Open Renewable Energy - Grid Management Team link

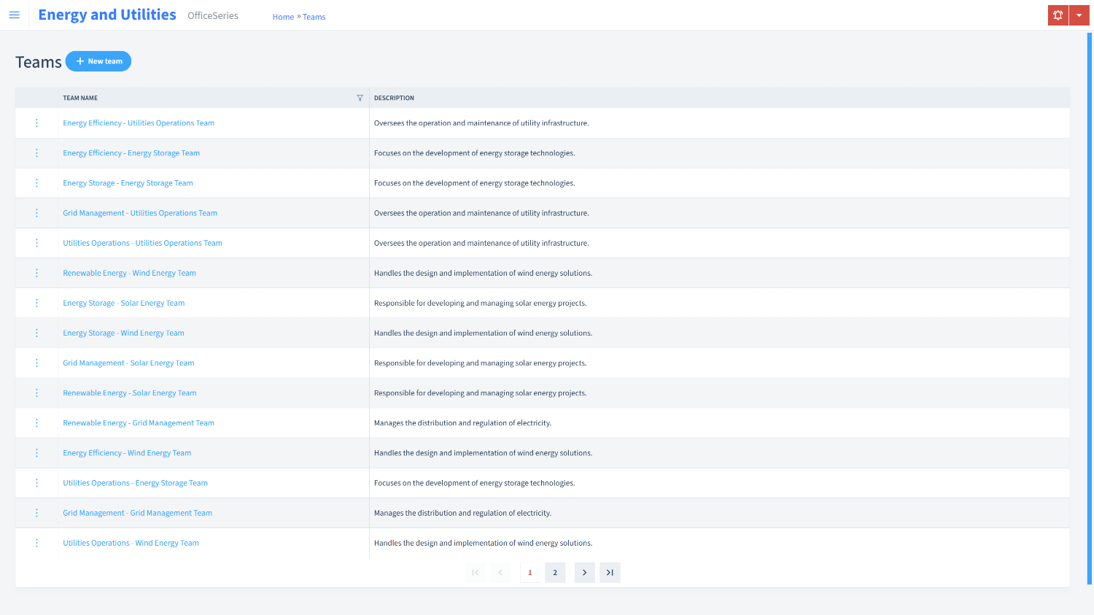139,423
